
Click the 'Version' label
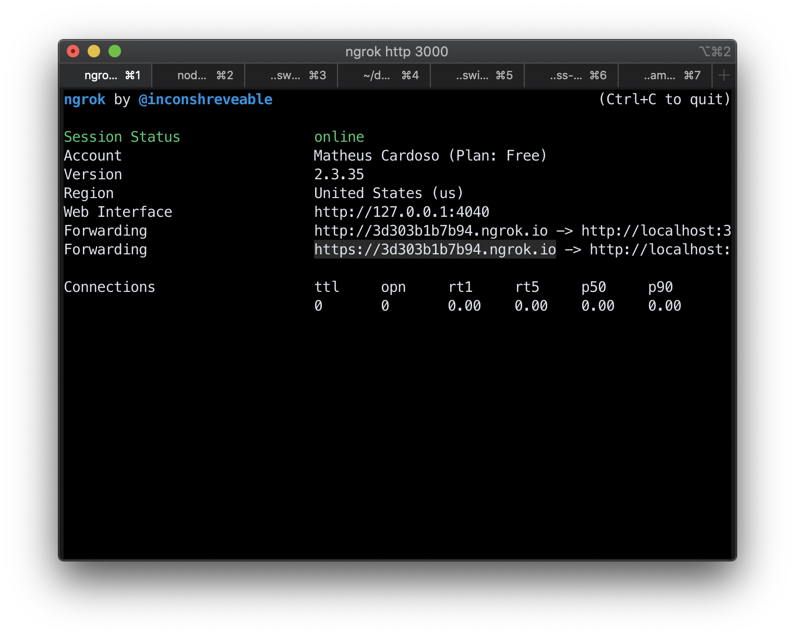tap(93, 175)
